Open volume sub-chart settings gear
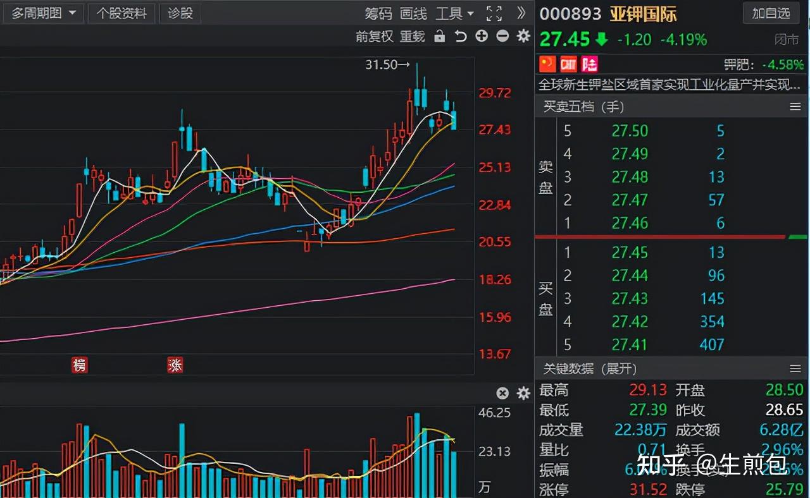This screenshot has height=498, width=810. pos(523,393)
